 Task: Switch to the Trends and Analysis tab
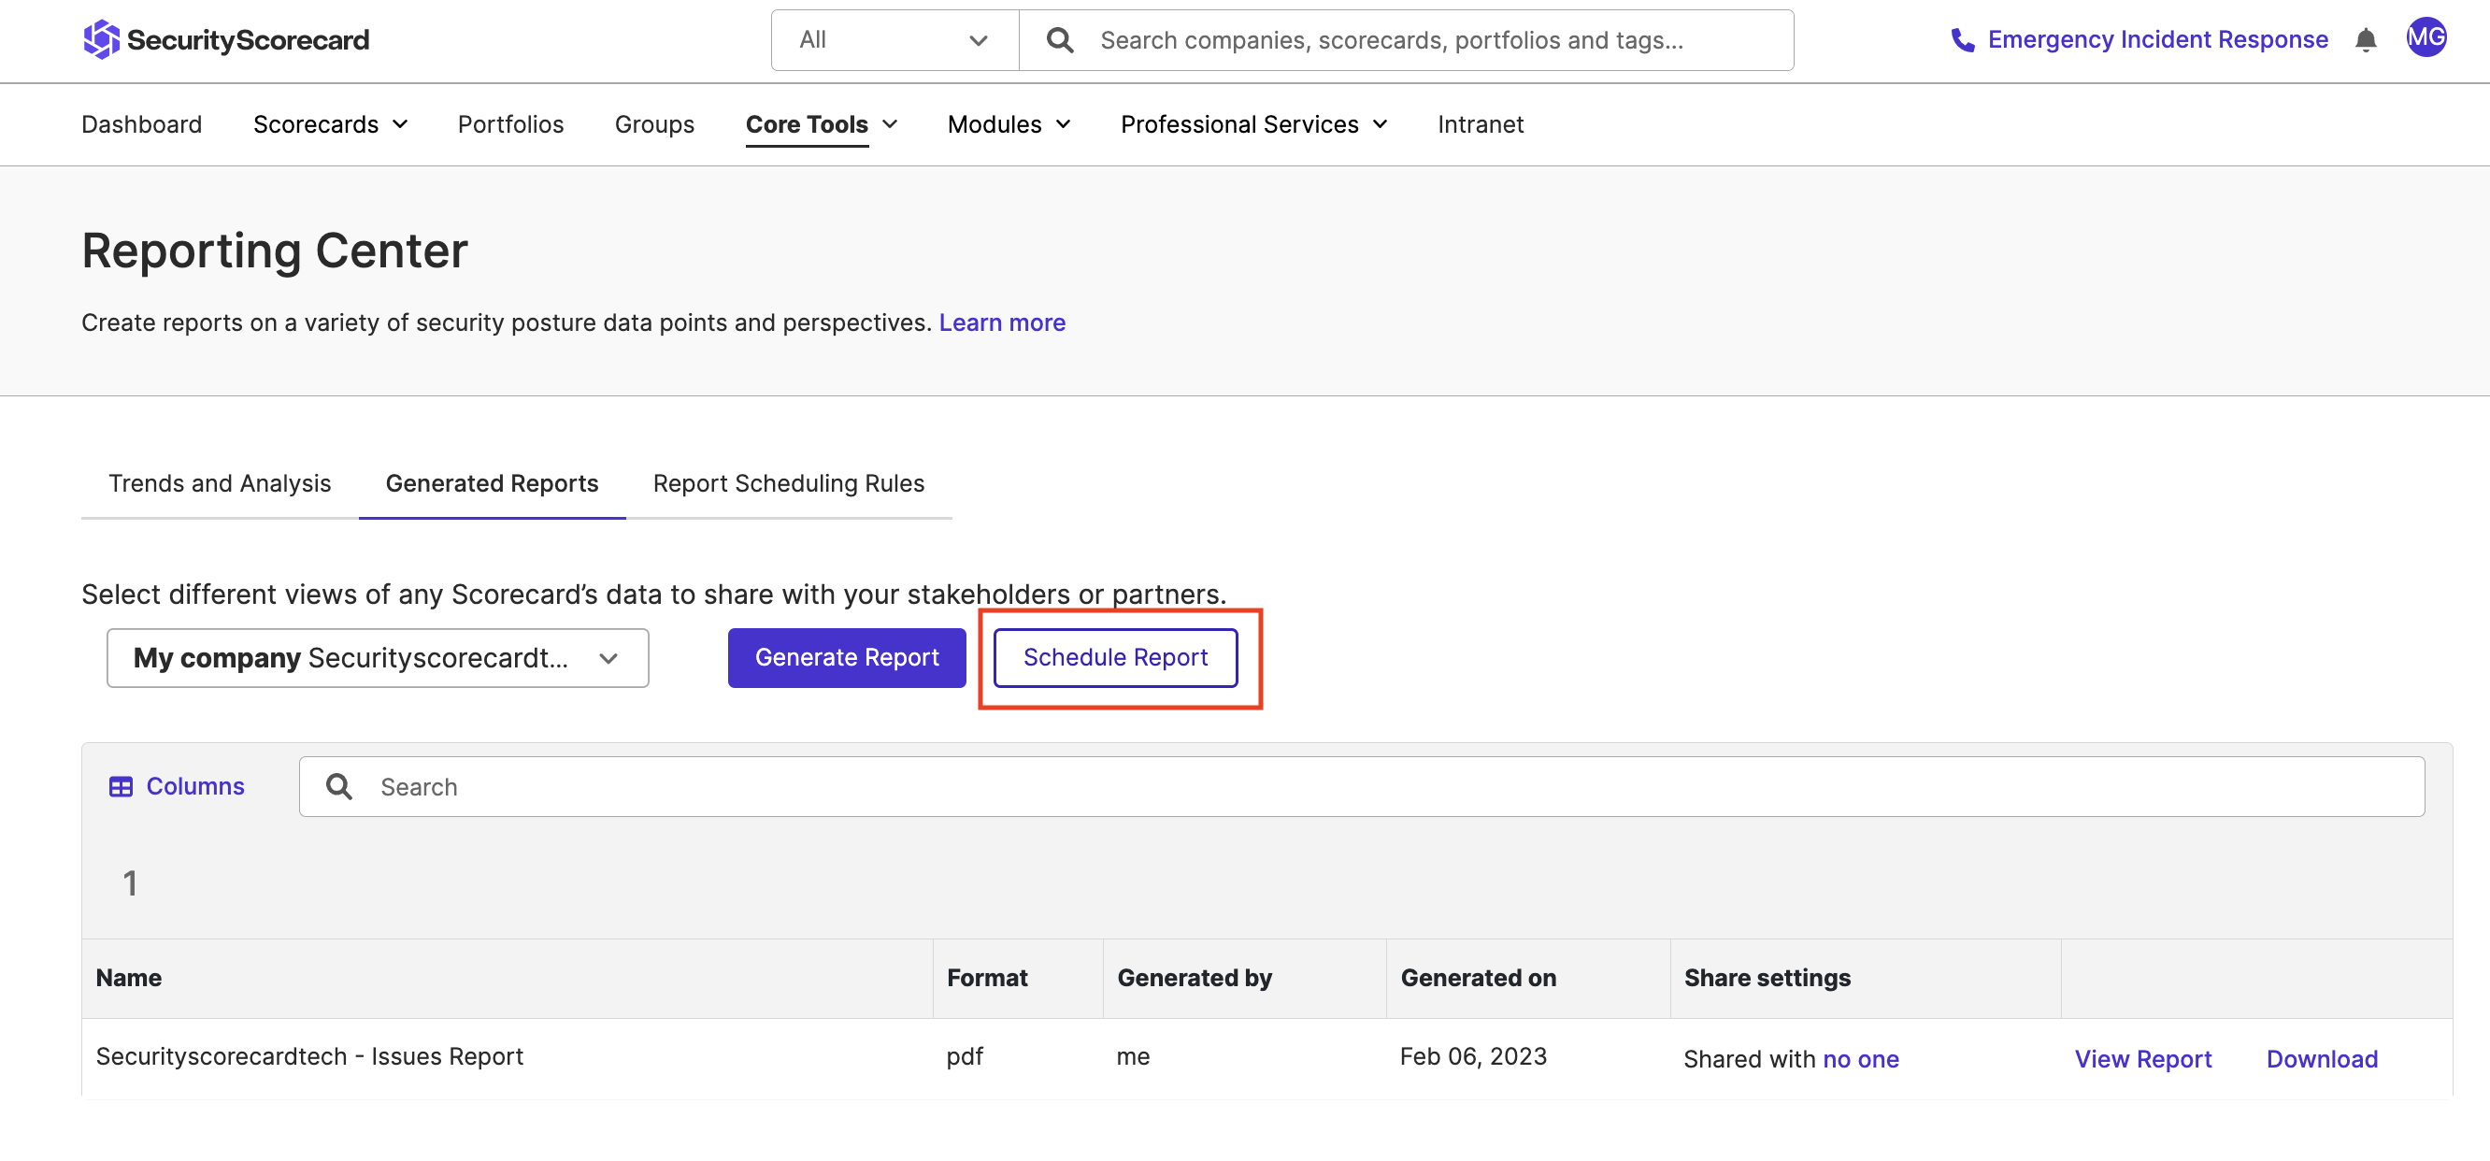(x=220, y=483)
